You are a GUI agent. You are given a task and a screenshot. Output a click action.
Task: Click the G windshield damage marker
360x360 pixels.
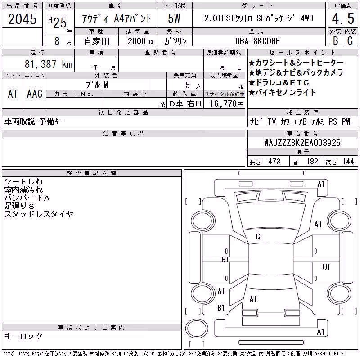pyautogui.click(x=258, y=237)
